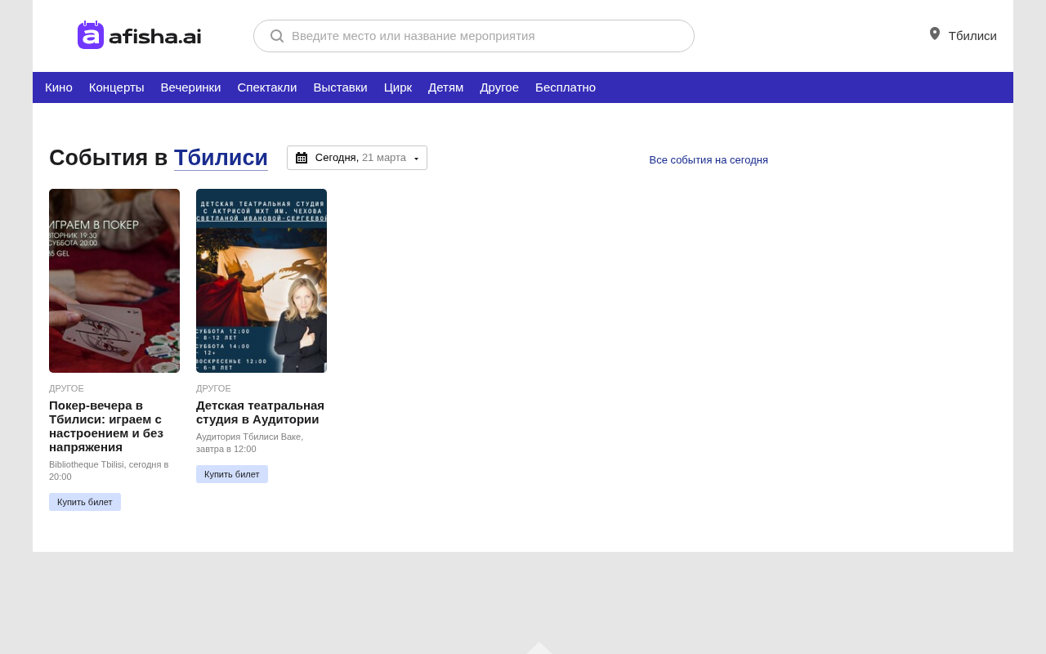Click the Все события на сегодня link

coord(709,160)
